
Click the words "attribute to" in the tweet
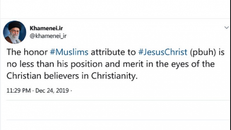113,52
